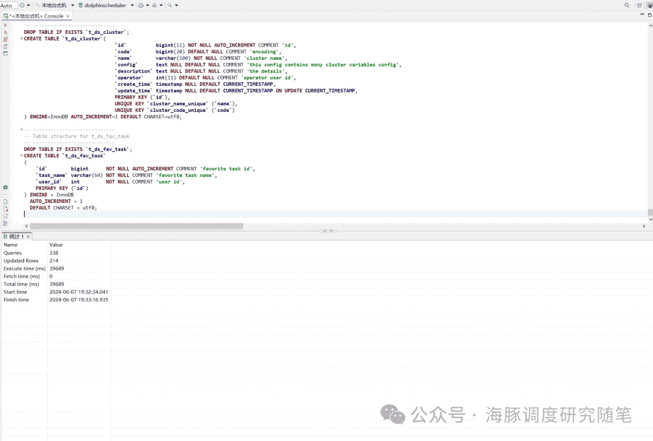Collapse the CREATE TABLE t_ds_cluster code block
Viewport: 653px width, 441px height.
coord(22,39)
